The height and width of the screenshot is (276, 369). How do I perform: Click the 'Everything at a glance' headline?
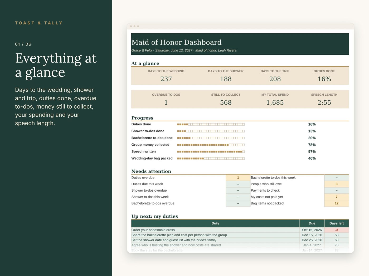pyautogui.click(x=56, y=65)
